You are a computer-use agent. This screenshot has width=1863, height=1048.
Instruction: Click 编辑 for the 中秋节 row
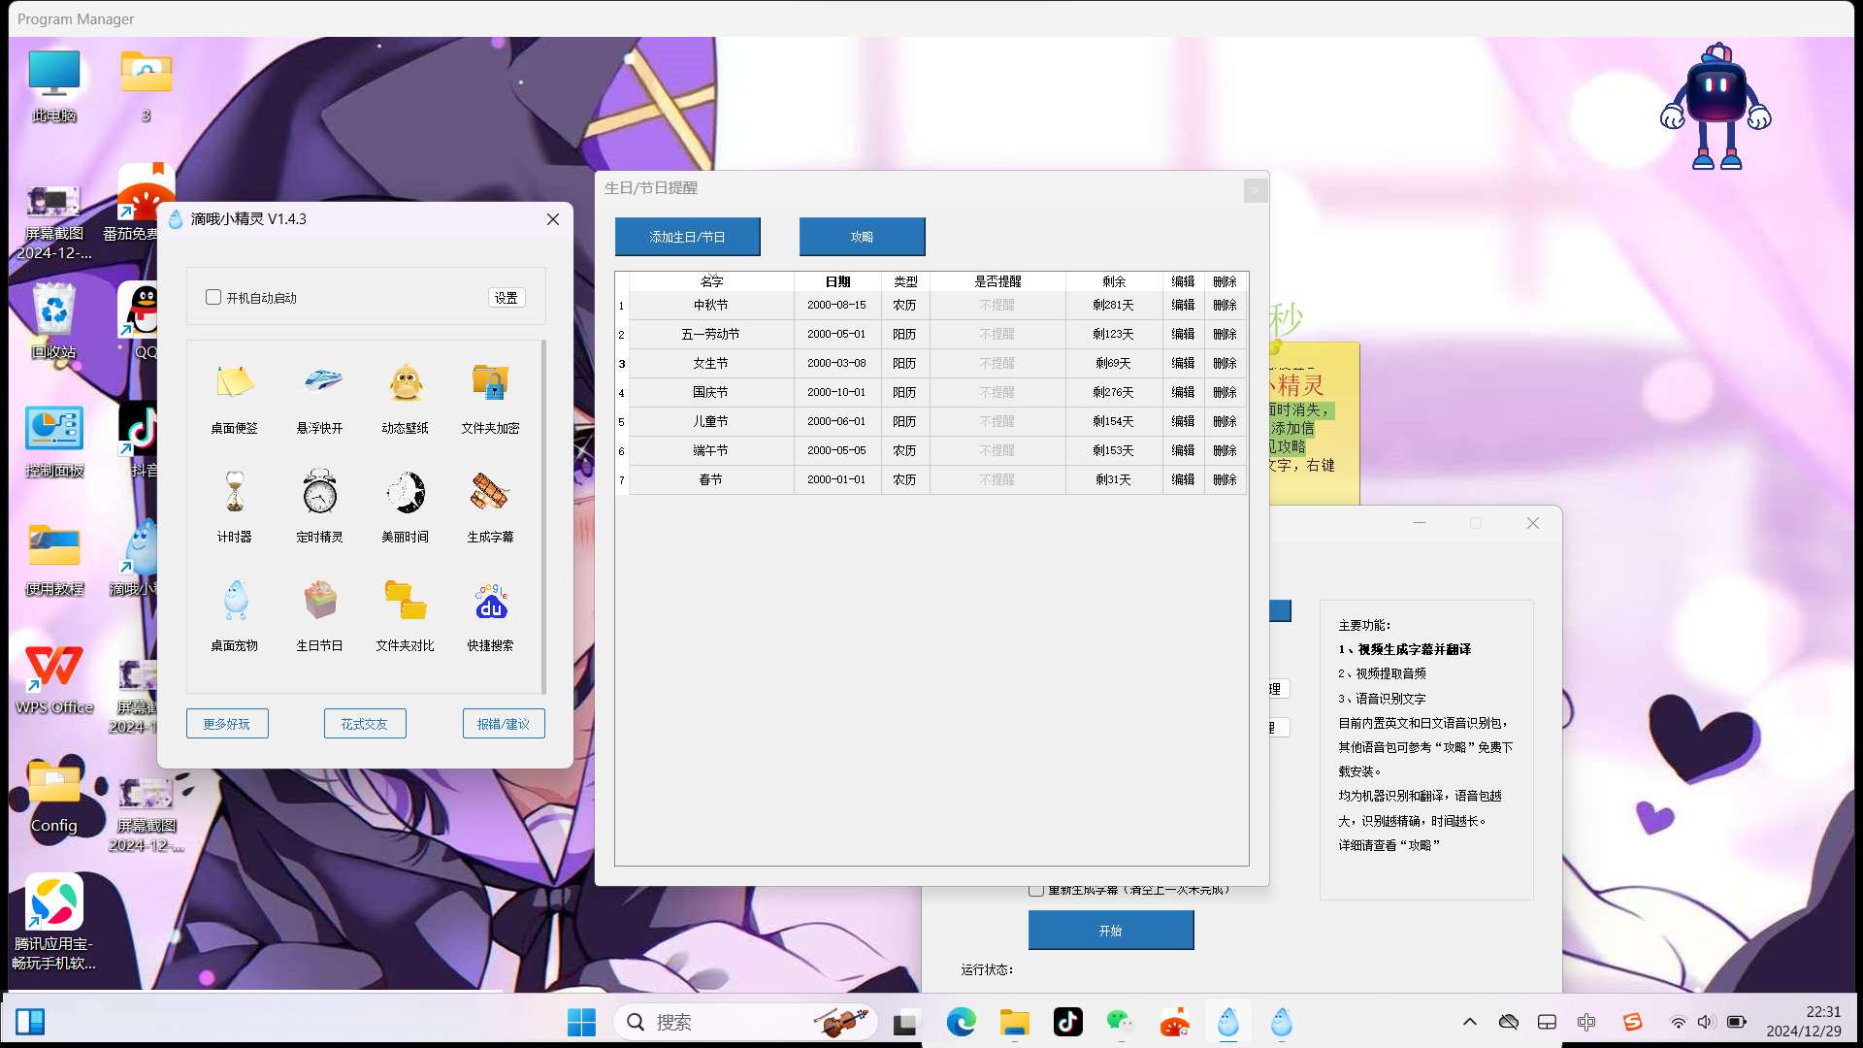pyautogui.click(x=1183, y=305)
